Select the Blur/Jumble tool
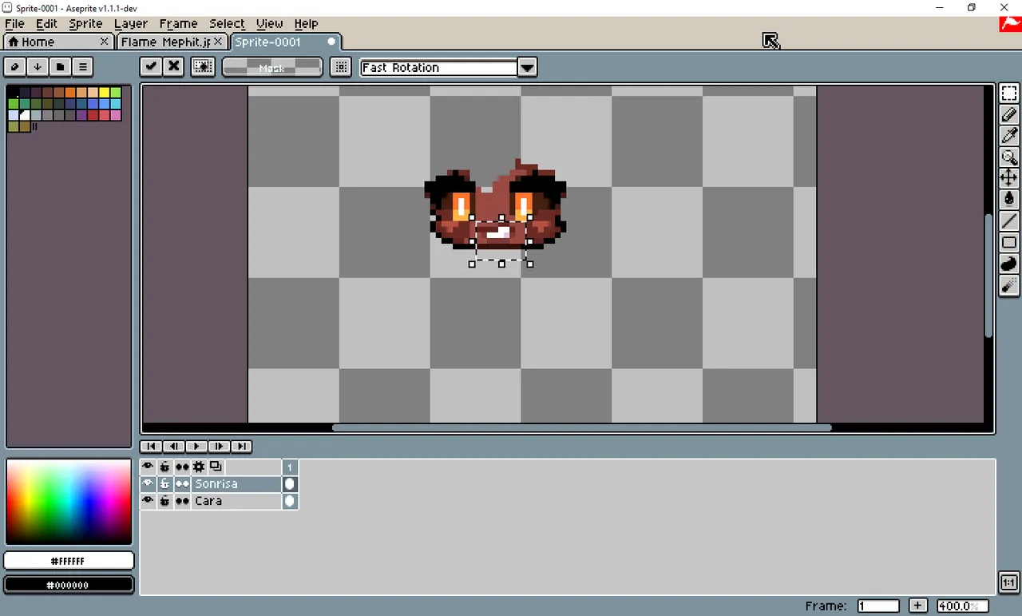 1009,285
